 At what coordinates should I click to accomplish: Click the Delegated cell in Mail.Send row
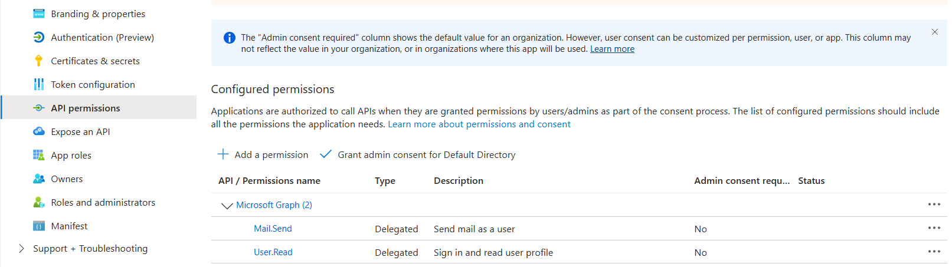point(397,229)
